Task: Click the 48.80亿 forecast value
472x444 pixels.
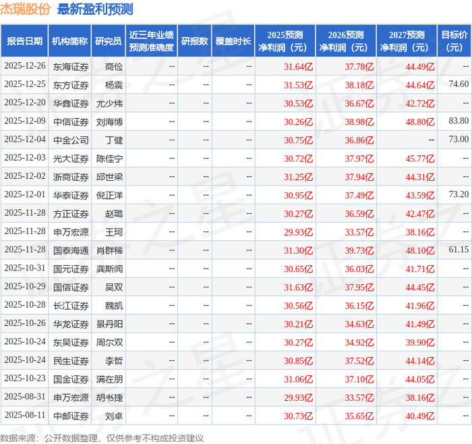Action: click(420, 121)
